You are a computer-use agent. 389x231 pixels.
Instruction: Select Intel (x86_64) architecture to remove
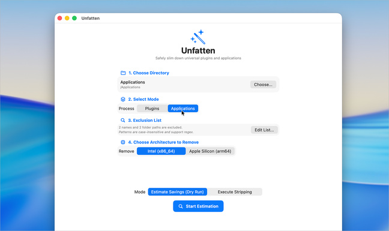[x=161, y=151]
